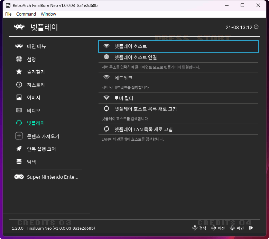Click the 이전 label in the footer
Screen dimensions: 269x239
(x=221, y=228)
